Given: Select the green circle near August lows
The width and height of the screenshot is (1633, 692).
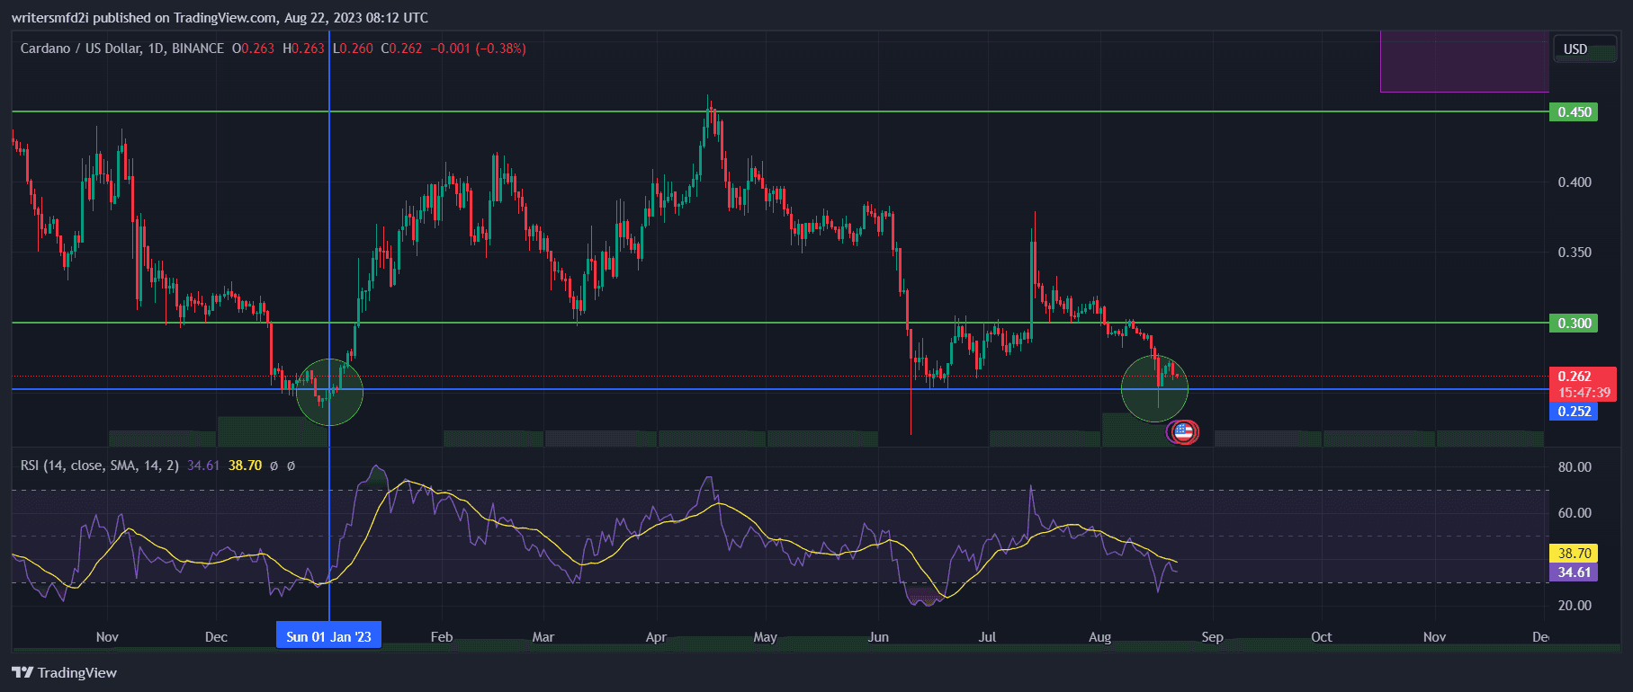Looking at the screenshot, I should (1154, 388).
